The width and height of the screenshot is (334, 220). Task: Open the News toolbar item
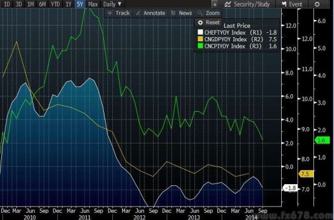182,13
